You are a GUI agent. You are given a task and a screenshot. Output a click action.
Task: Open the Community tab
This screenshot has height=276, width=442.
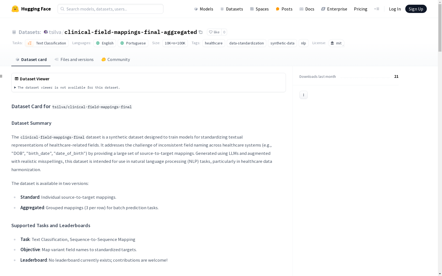click(x=115, y=60)
